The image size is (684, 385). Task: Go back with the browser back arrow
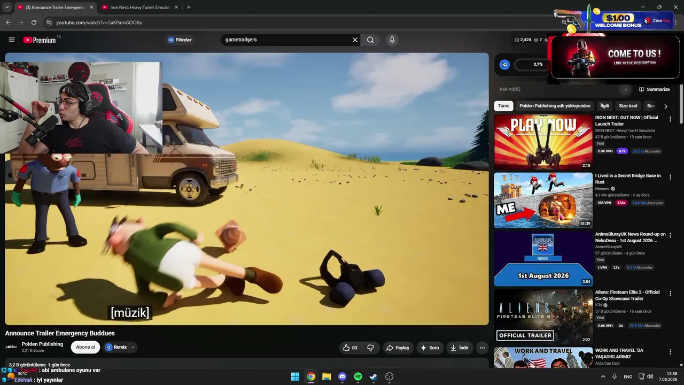8,22
